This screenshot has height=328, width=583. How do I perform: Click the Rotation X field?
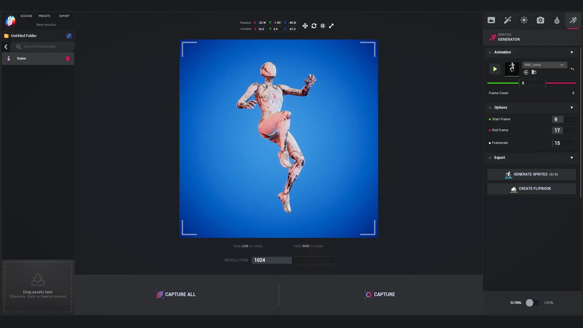pos(262,23)
